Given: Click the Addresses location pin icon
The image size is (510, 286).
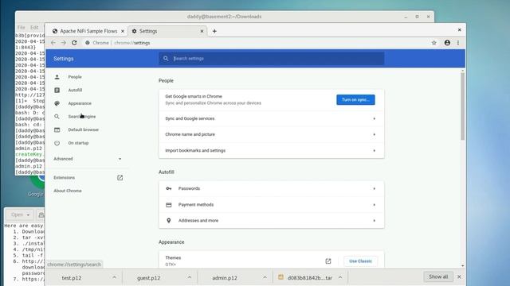Looking at the screenshot, I should coord(168,221).
